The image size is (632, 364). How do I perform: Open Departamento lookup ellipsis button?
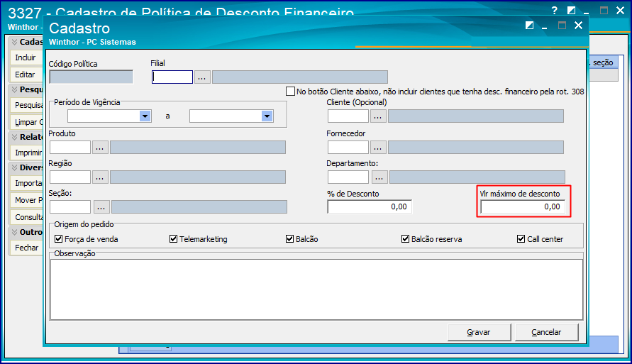coord(379,177)
